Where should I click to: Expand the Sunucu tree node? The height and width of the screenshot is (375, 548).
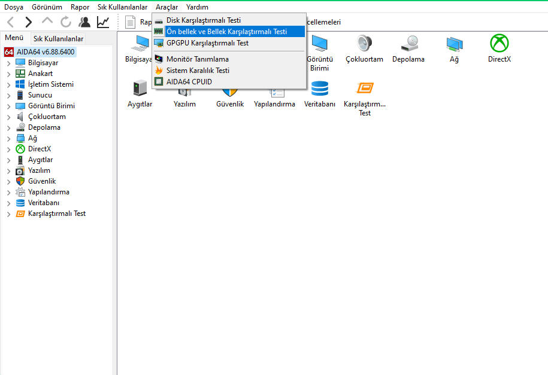9,96
